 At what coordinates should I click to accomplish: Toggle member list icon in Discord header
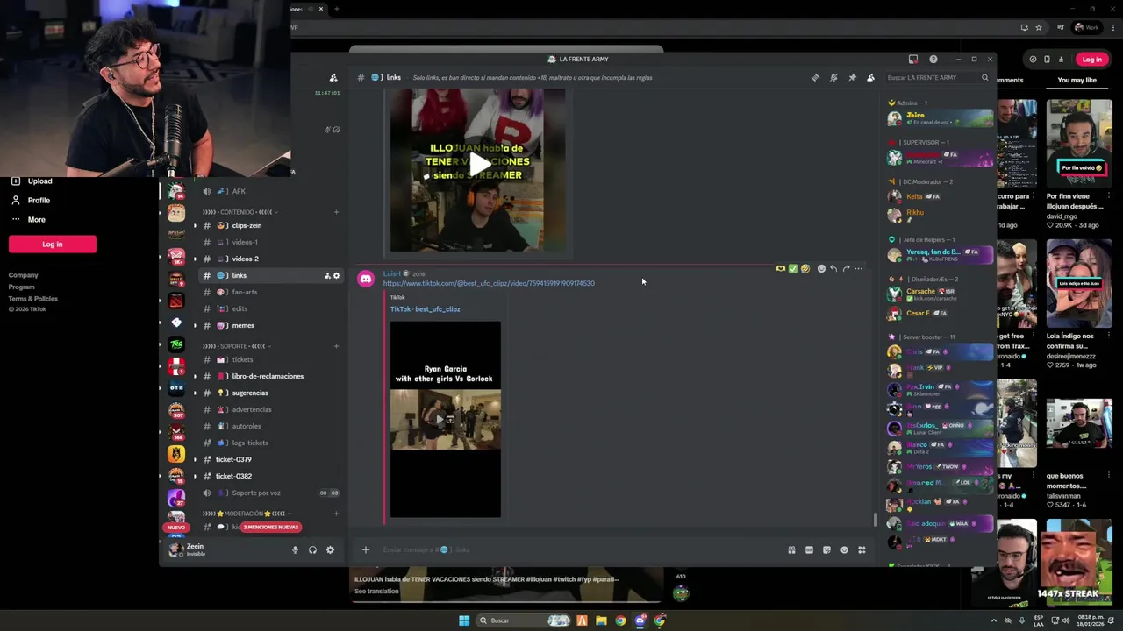click(870, 77)
